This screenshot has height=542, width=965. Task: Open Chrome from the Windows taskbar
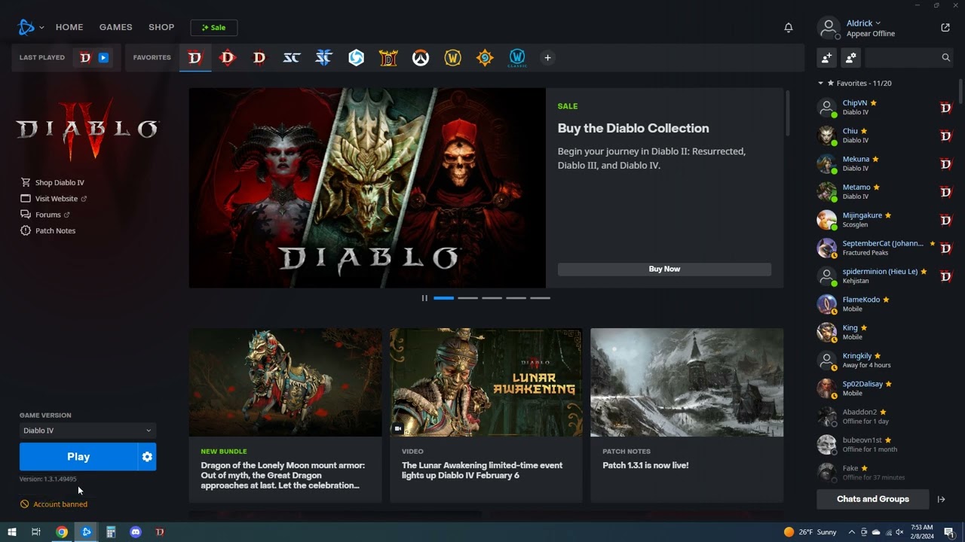click(62, 532)
